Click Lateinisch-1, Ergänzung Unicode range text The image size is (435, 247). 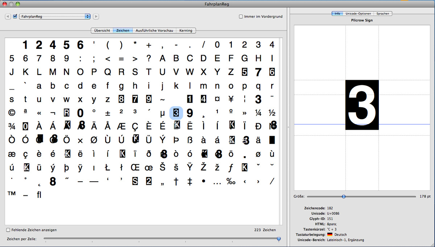[345, 240]
